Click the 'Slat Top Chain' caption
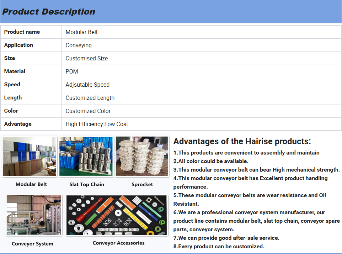 coord(87,185)
